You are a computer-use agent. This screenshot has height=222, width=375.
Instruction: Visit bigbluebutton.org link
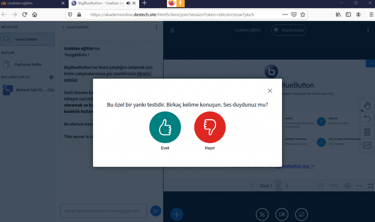click(x=294, y=166)
